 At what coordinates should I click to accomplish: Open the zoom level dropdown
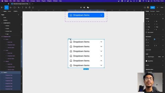click(x=162, y=7)
